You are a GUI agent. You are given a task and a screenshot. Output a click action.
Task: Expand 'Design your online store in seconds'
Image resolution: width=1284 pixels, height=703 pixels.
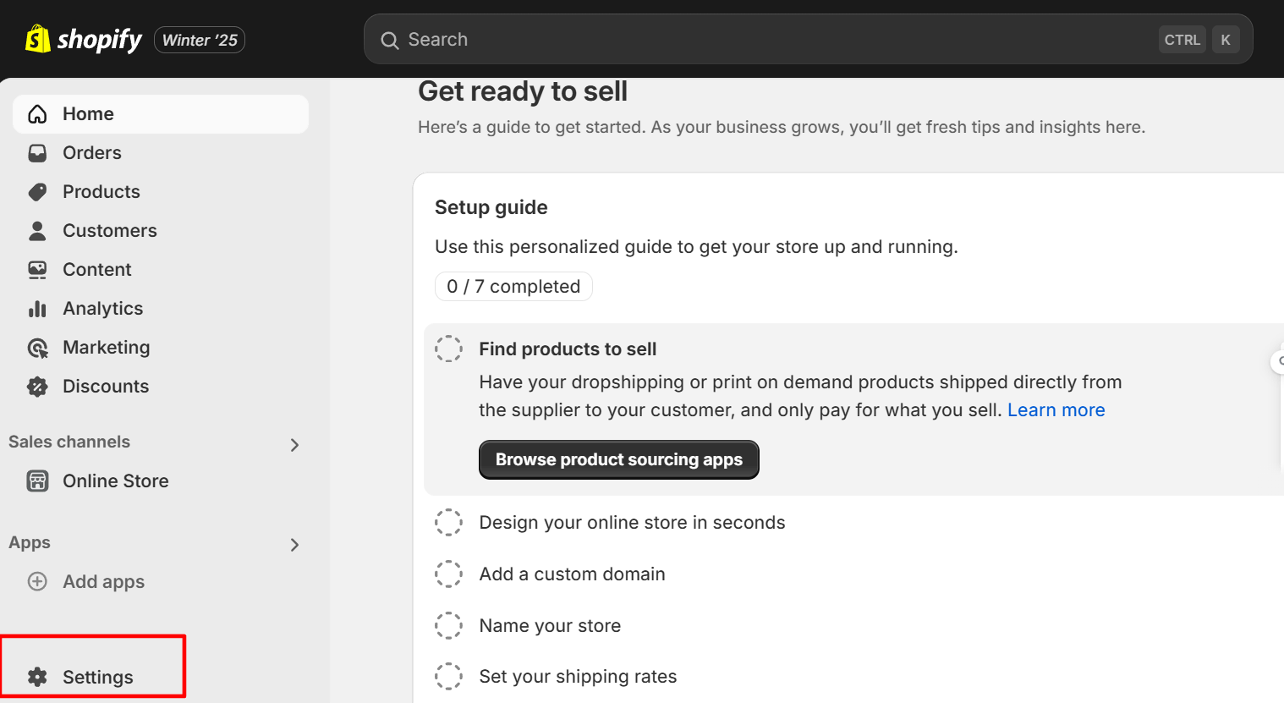[632, 523]
